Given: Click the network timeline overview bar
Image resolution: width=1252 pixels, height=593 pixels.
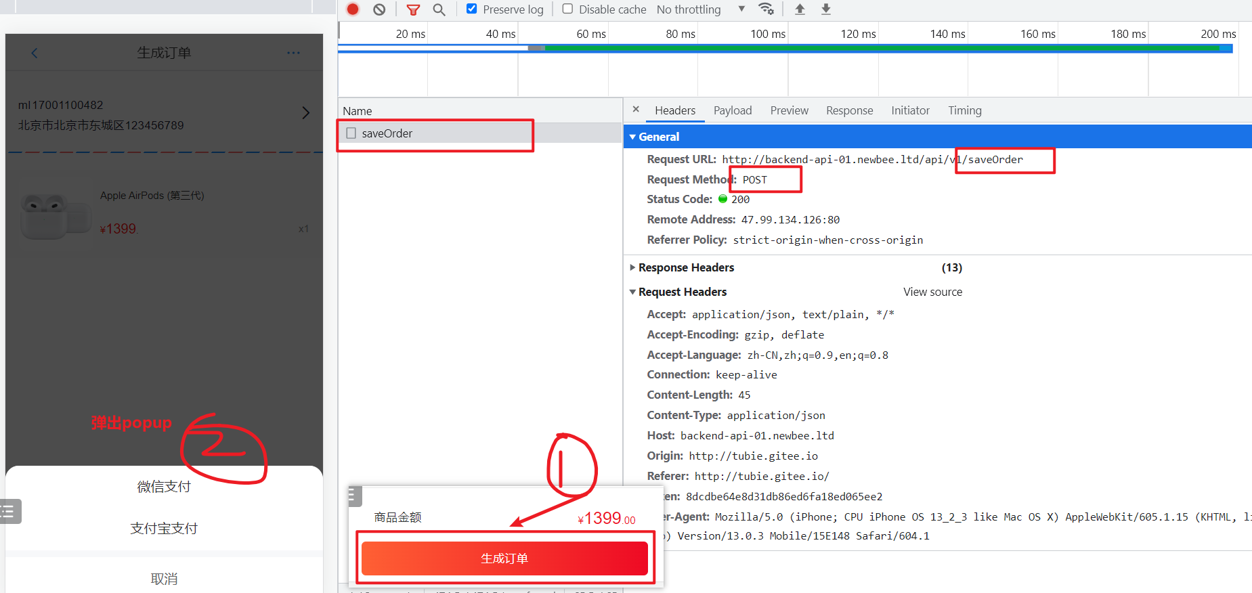Looking at the screenshot, I should coord(785,48).
